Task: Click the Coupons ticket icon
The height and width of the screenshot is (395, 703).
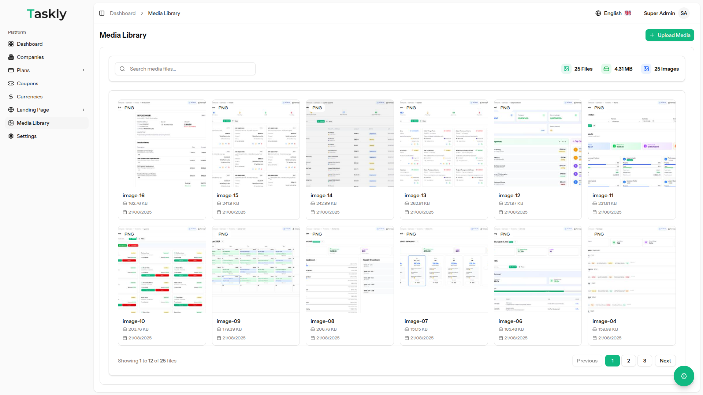Action: (11, 83)
